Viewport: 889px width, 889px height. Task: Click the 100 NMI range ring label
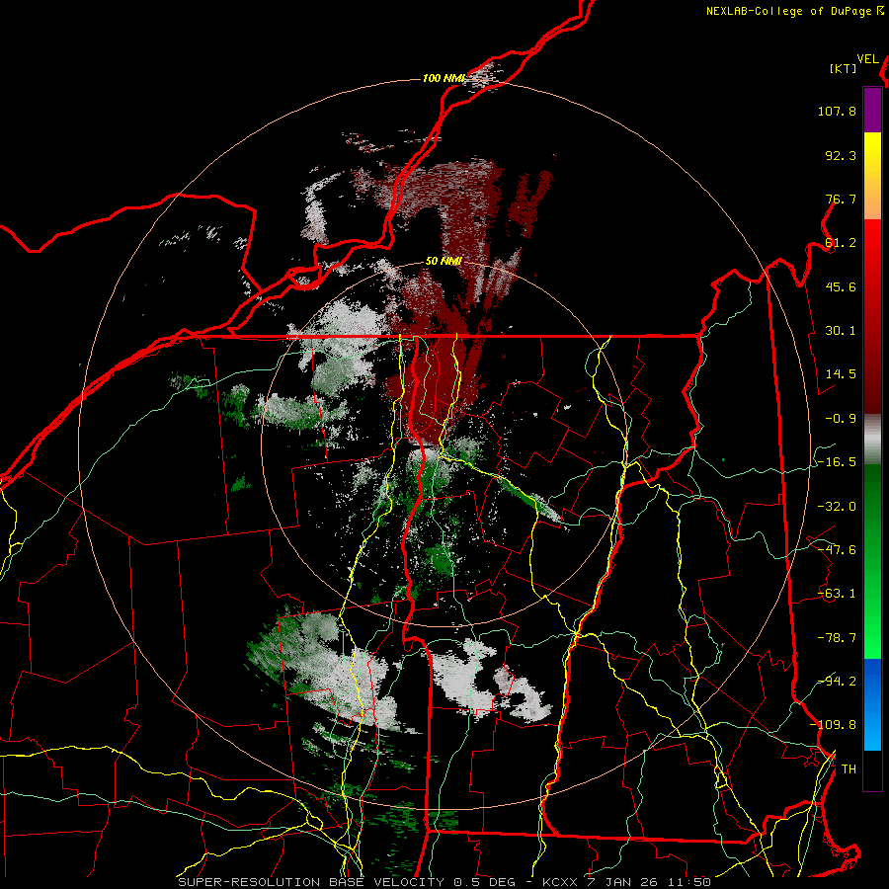coord(444,78)
